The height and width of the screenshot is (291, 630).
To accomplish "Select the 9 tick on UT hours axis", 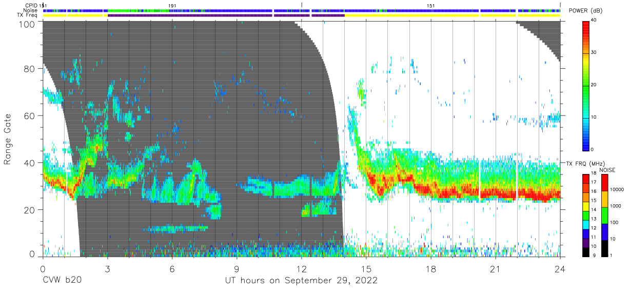I will [237, 268].
